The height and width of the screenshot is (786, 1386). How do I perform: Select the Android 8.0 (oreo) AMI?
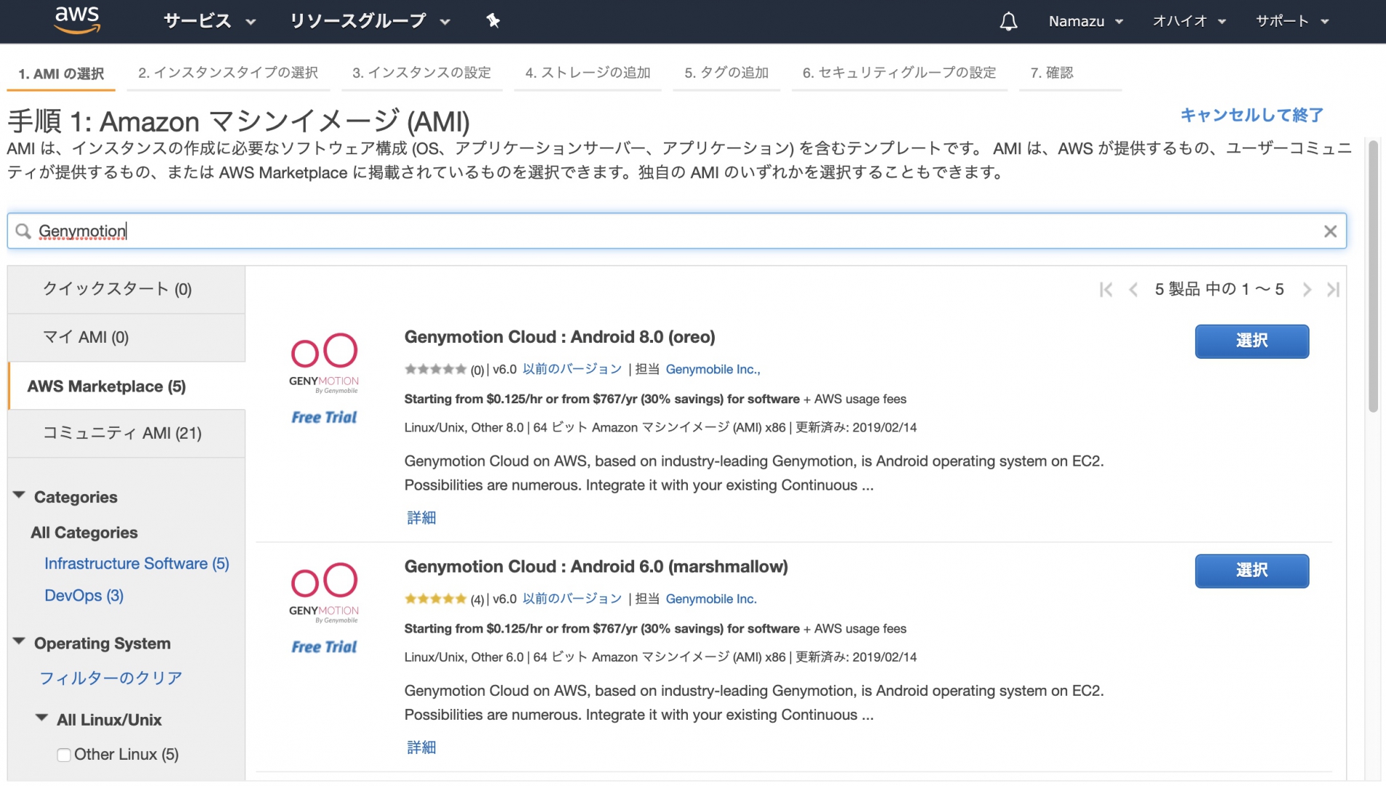tap(1251, 341)
